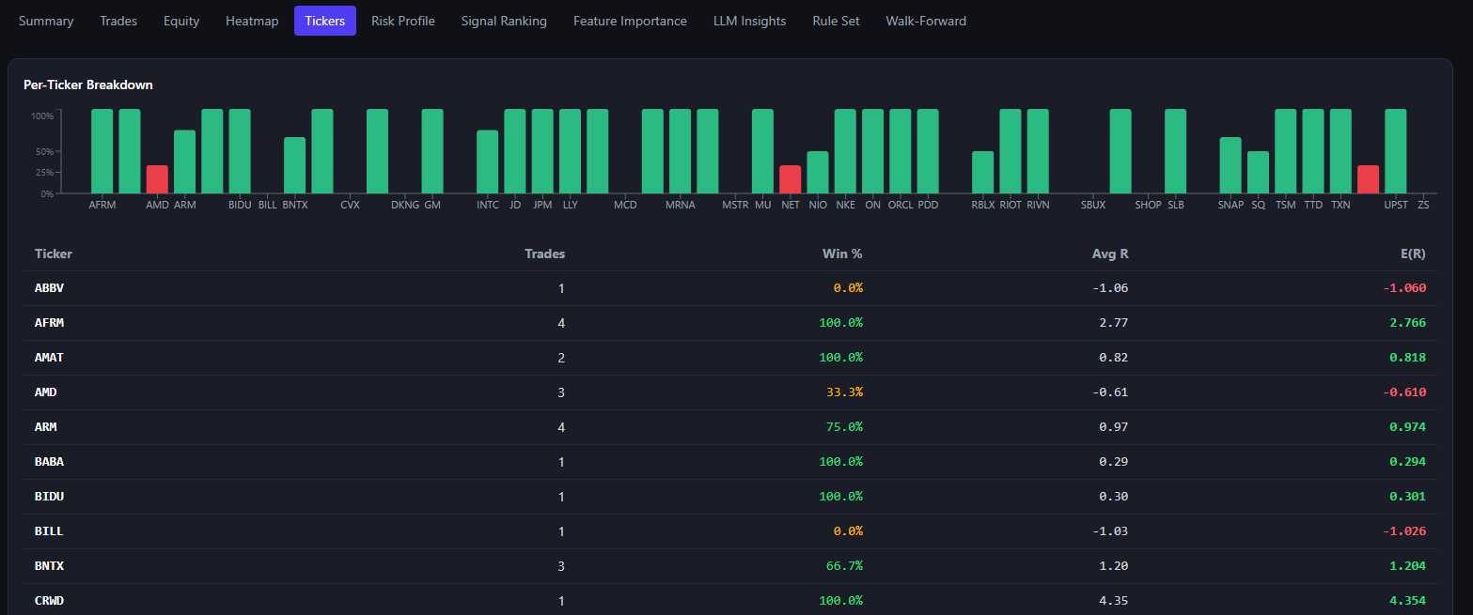Click the BNTX bar in the chart

295,165
